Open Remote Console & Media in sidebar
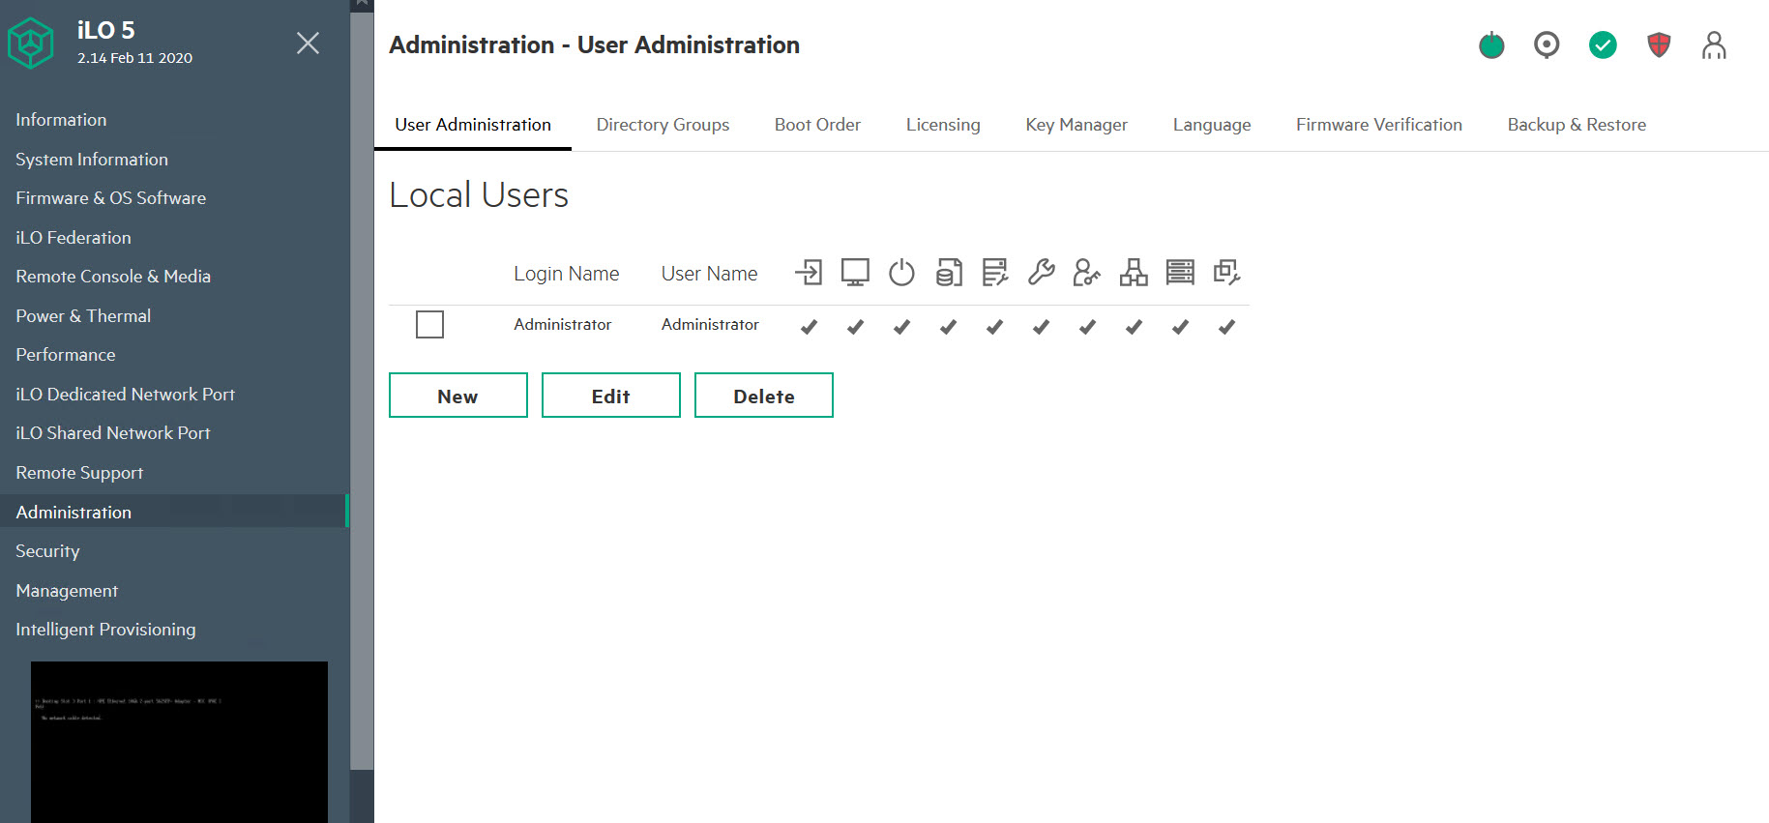Image resolution: width=1769 pixels, height=823 pixels. 113,277
